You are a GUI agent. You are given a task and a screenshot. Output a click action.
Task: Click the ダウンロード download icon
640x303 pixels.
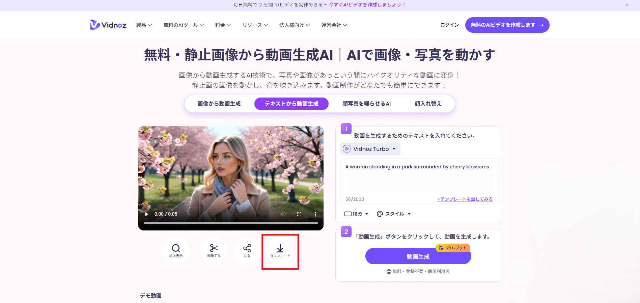280,251
